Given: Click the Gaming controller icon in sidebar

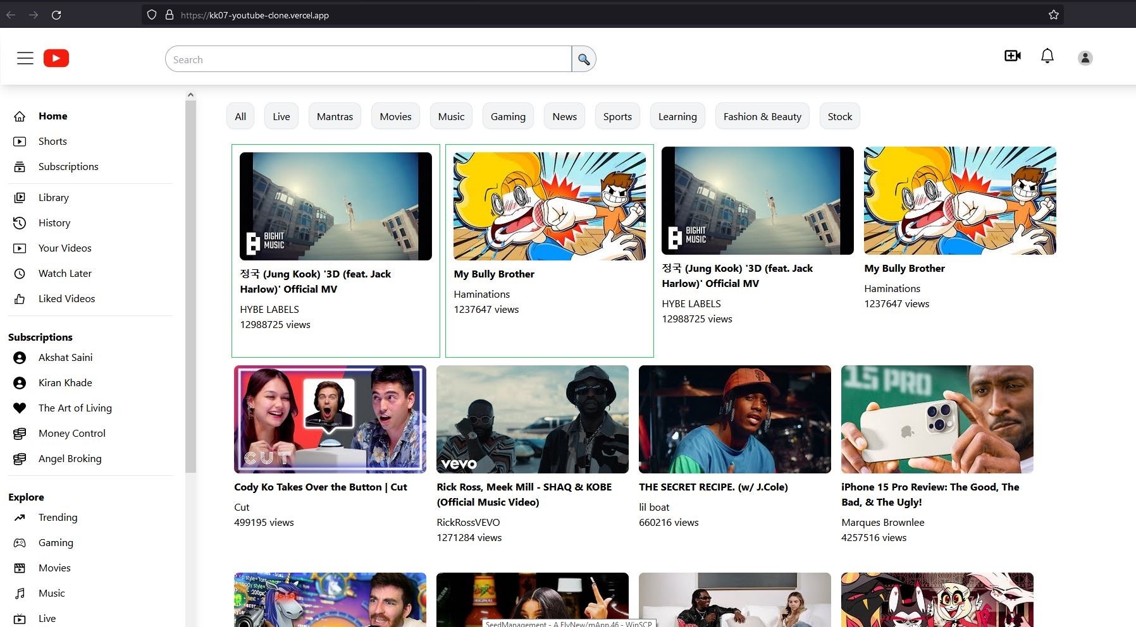Looking at the screenshot, I should click(x=20, y=543).
